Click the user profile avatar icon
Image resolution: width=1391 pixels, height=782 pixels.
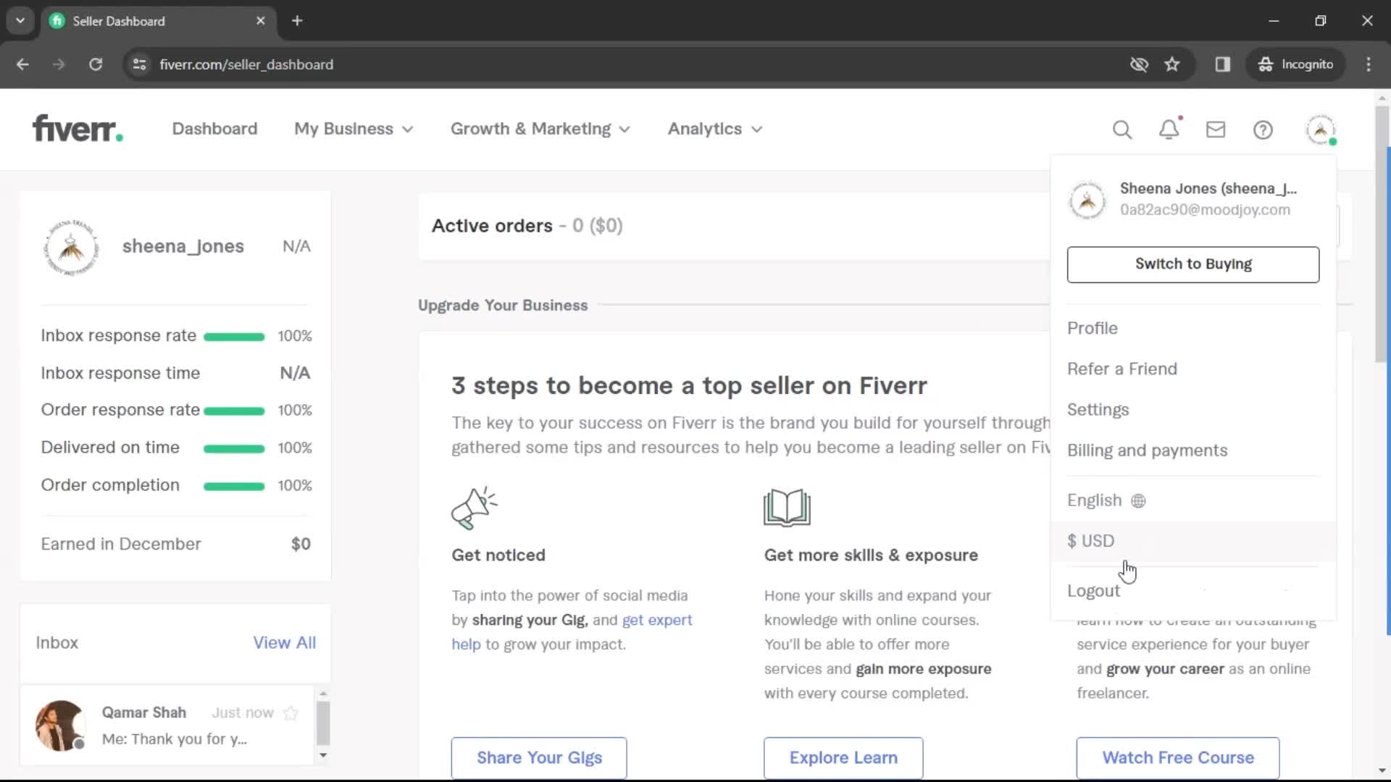click(x=1321, y=129)
